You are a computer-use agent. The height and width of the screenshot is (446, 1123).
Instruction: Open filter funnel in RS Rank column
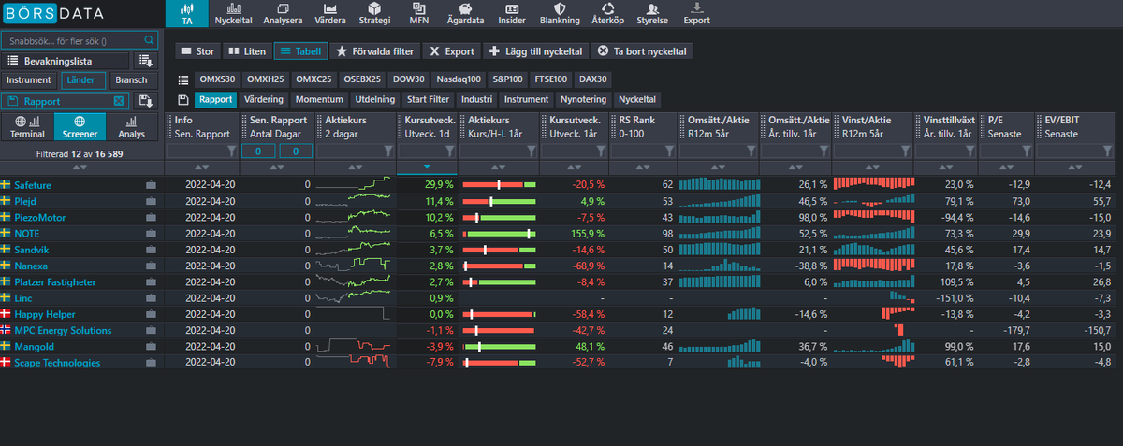[x=667, y=151]
